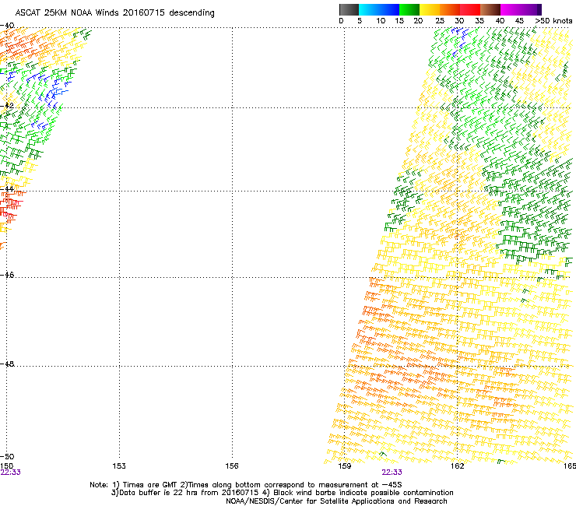Select the gray 0-5 knots color swatch
This screenshot has width=576, height=506.
click(349, 9)
